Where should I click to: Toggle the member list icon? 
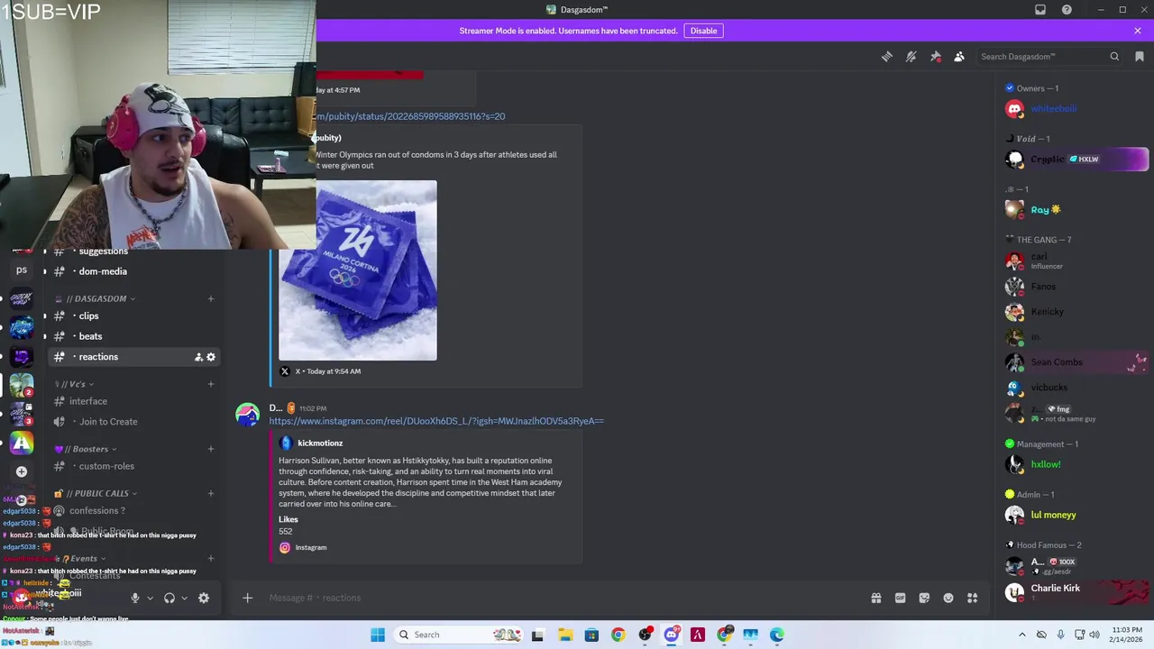coord(959,57)
